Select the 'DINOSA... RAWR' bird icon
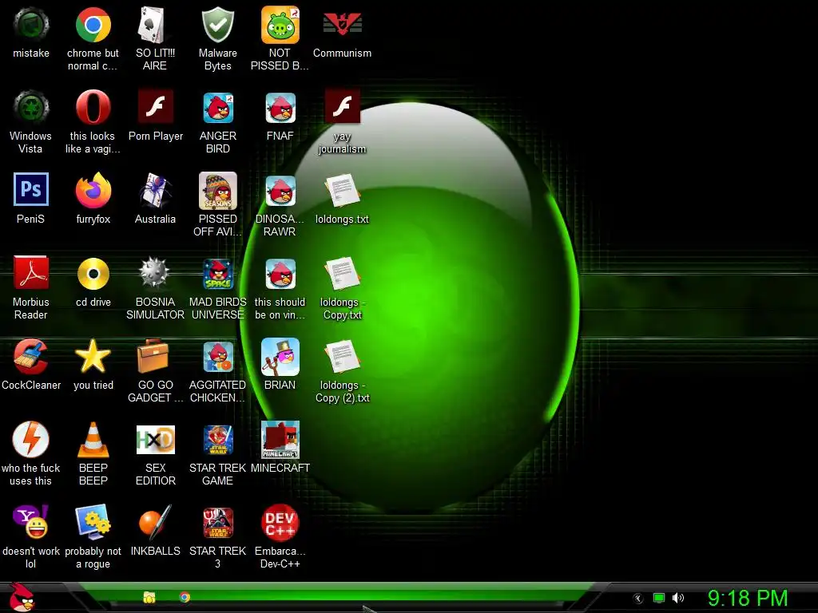 [x=280, y=191]
